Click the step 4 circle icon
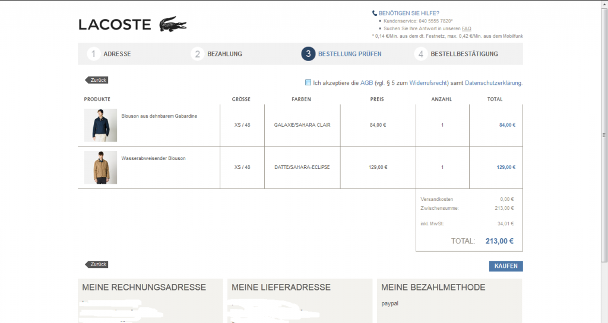The image size is (608, 323). [420, 54]
